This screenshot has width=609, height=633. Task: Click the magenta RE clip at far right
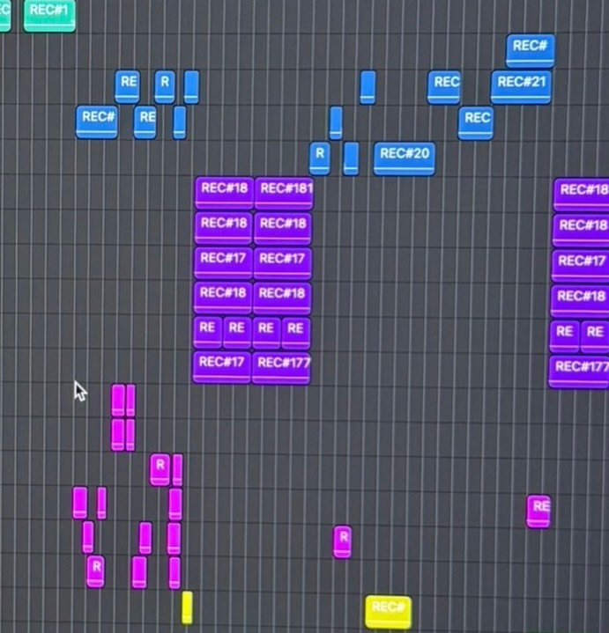[538, 511]
